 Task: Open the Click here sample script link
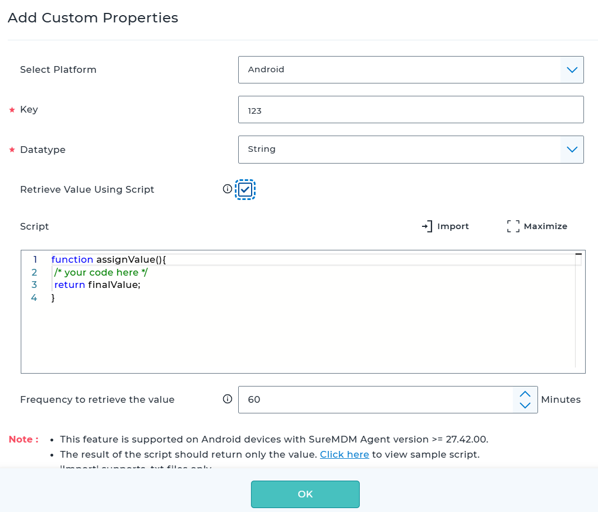tap(344, 454)
